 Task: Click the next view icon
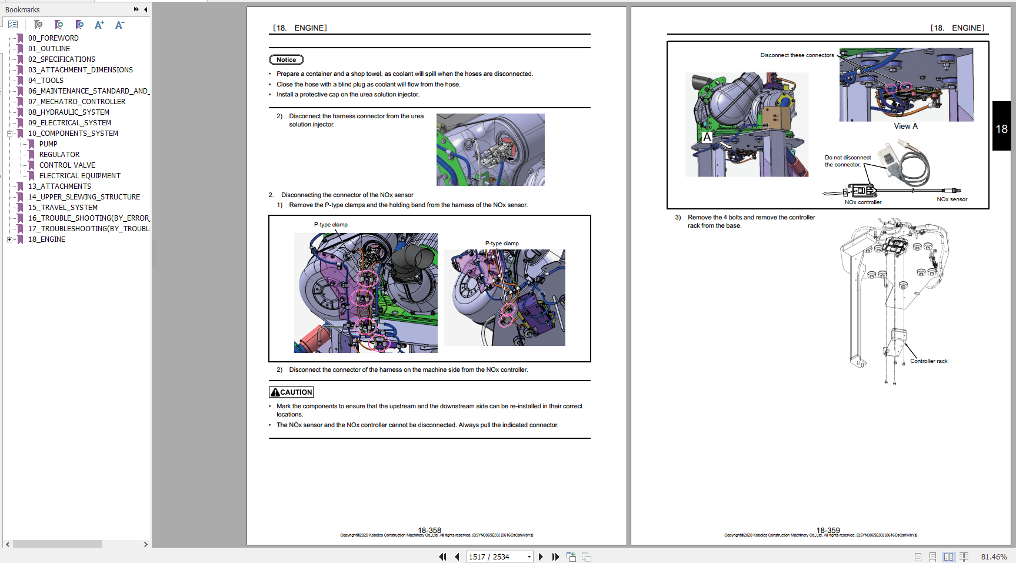[x=587, y=557]
